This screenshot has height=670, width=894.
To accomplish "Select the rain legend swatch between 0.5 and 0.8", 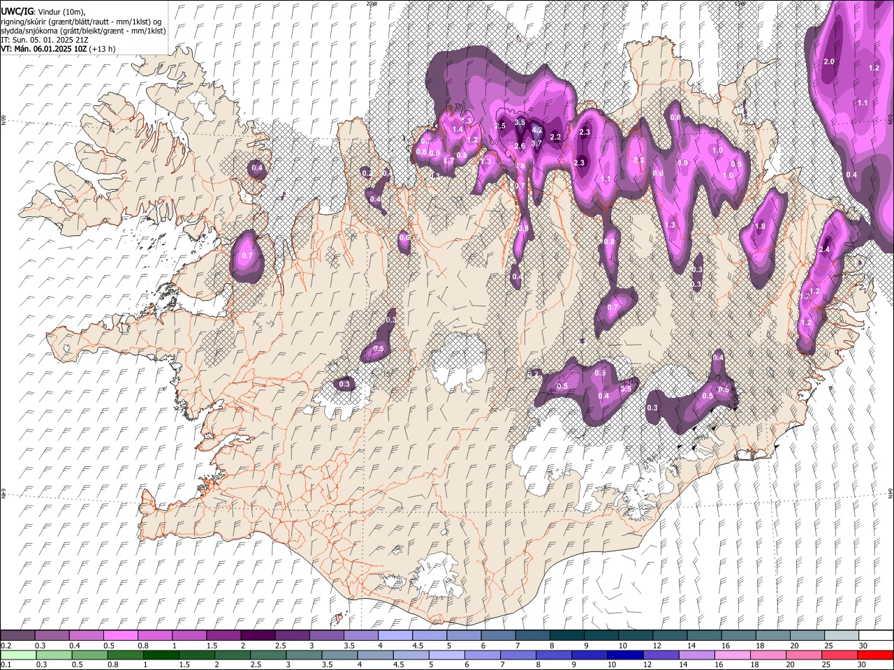I will (89, 655).
